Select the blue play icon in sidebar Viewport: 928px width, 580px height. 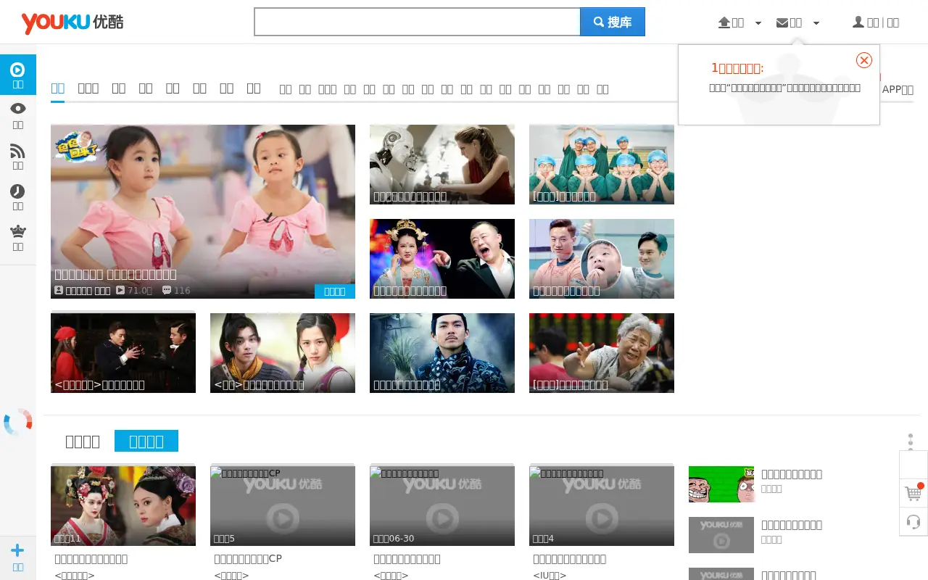point(18,75)
